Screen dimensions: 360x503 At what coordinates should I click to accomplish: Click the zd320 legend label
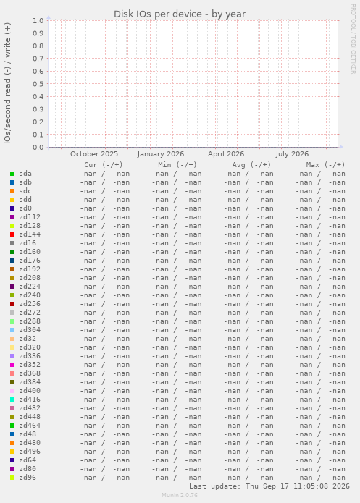click(30, 347)
